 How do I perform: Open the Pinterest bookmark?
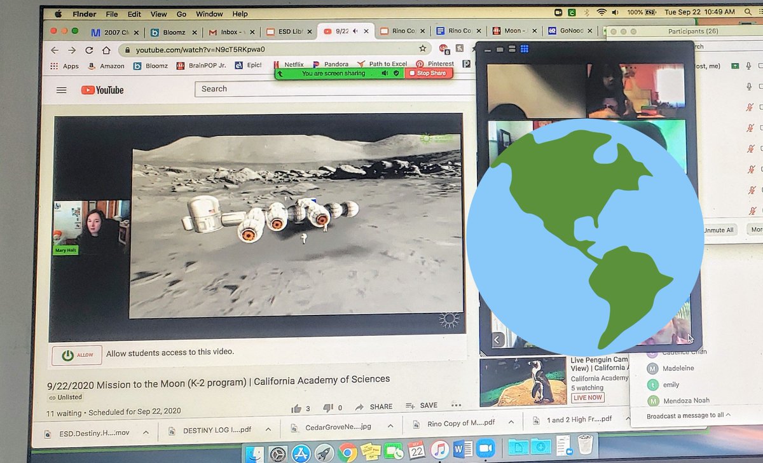[x=435, y=64]
